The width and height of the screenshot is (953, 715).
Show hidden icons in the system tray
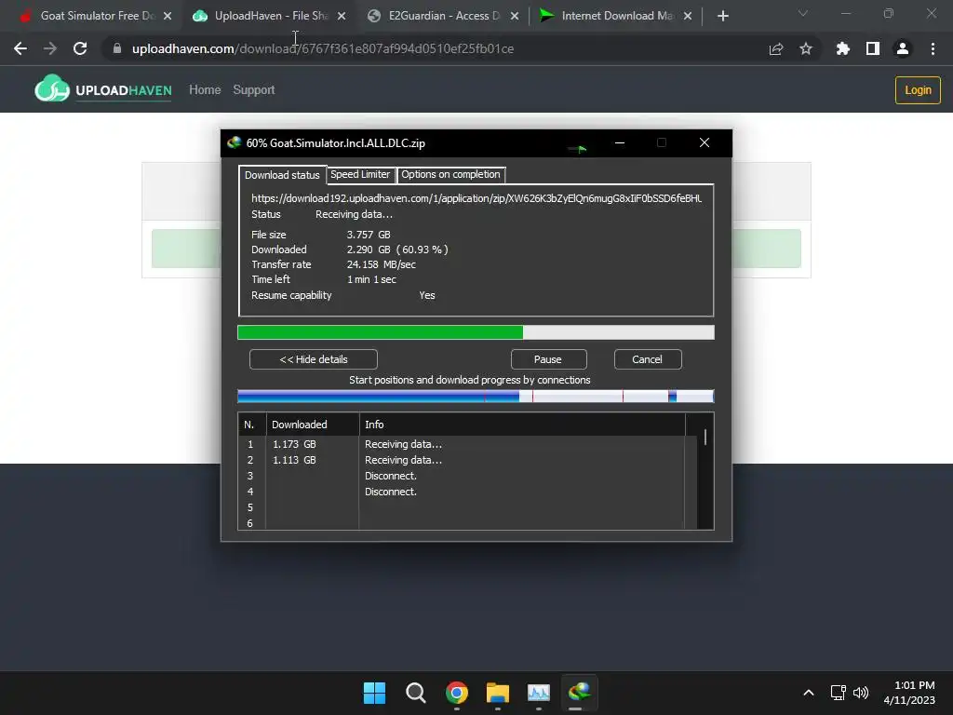(x=809, y=693)
